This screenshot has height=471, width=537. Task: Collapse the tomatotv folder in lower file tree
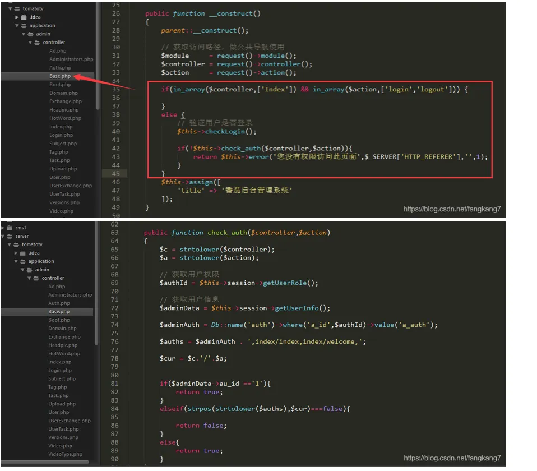click(x=9, y=244)
